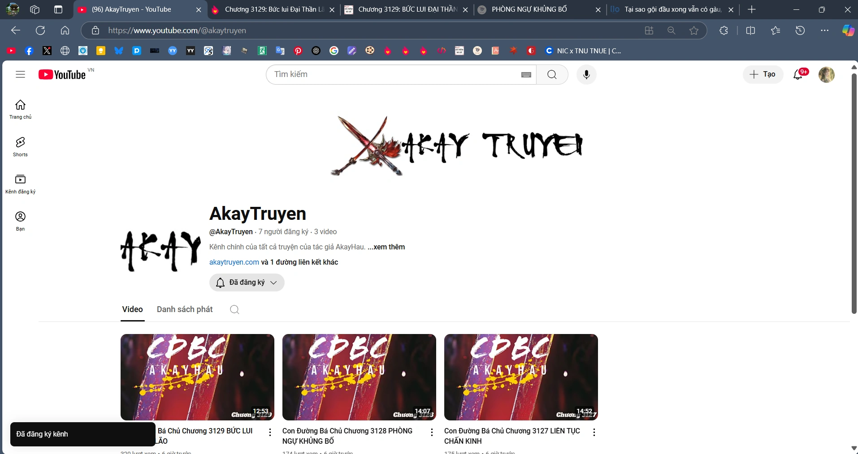Open Copilot sidebar
This screenshot has width=858, height=454.
(848, 30)
